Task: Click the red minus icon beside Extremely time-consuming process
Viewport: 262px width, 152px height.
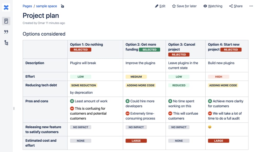Action: (x=128, y=114)
